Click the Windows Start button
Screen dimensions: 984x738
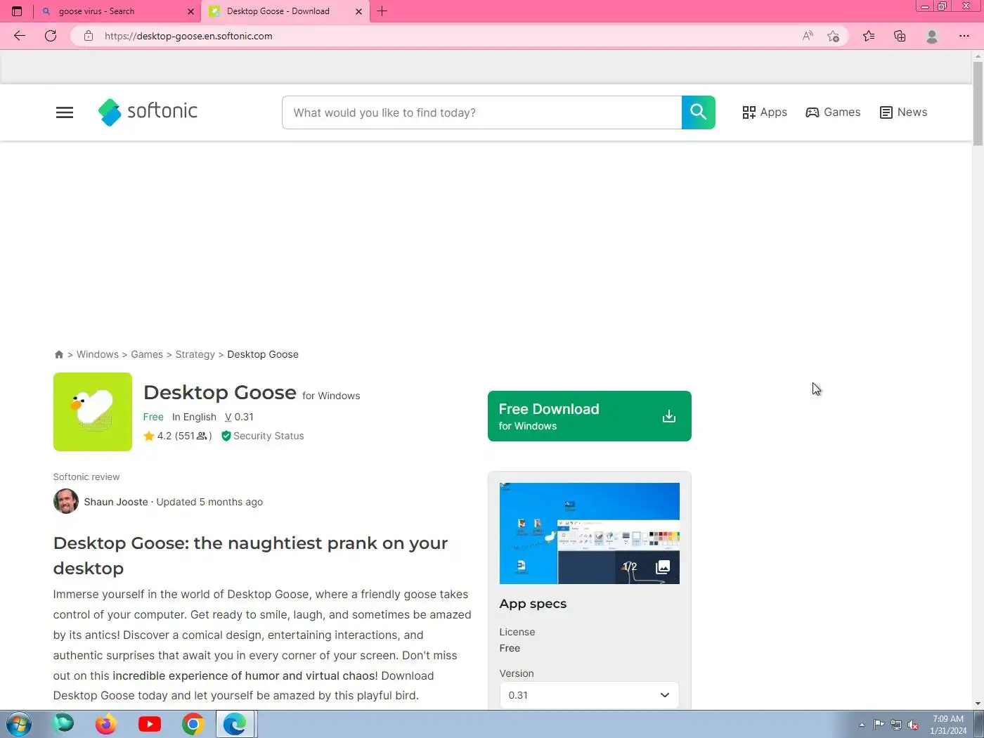pos(19,724)
